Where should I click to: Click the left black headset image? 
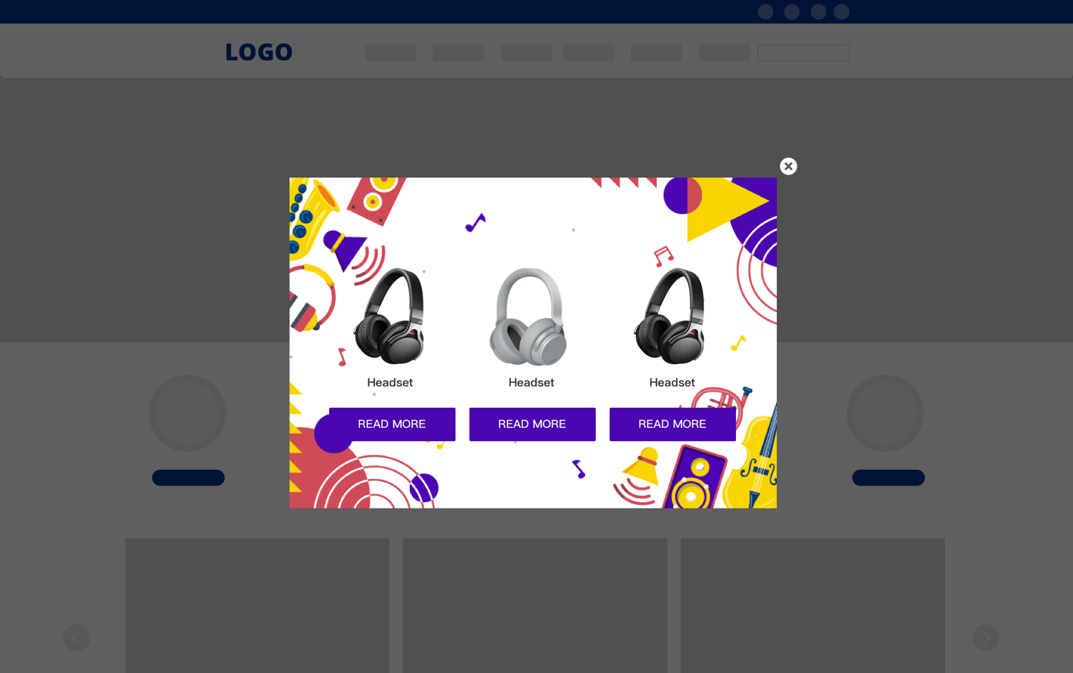[x=390, y=317]
